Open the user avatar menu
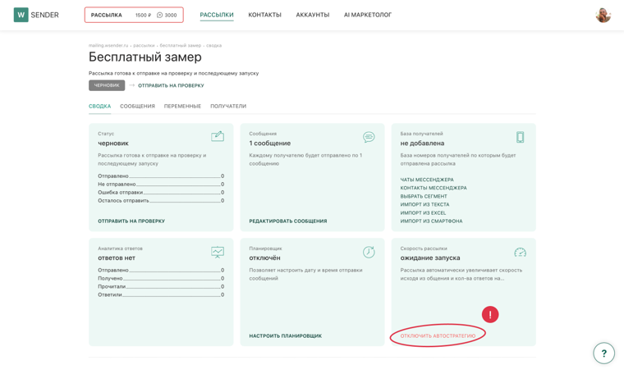Screen dimensions: 624x374 pyautogui.click(x=603, y=15)
